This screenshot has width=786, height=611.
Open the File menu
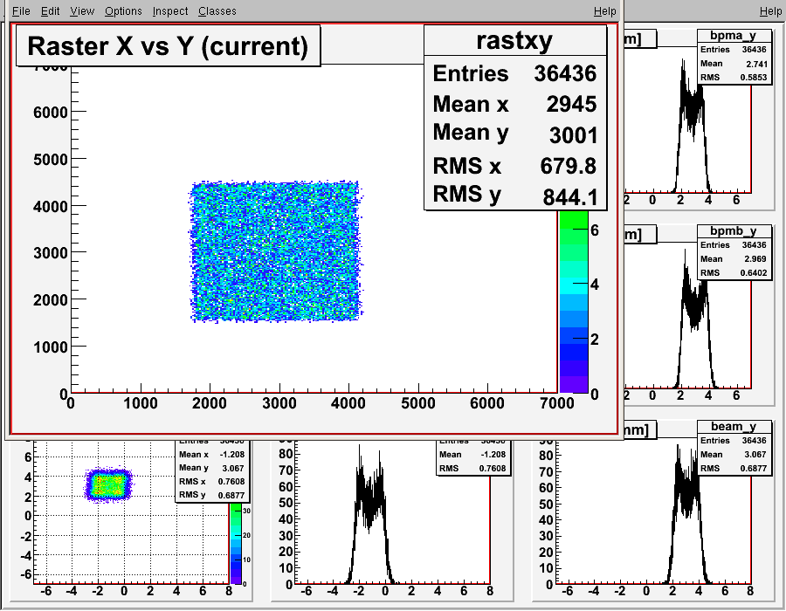(21, 11)
